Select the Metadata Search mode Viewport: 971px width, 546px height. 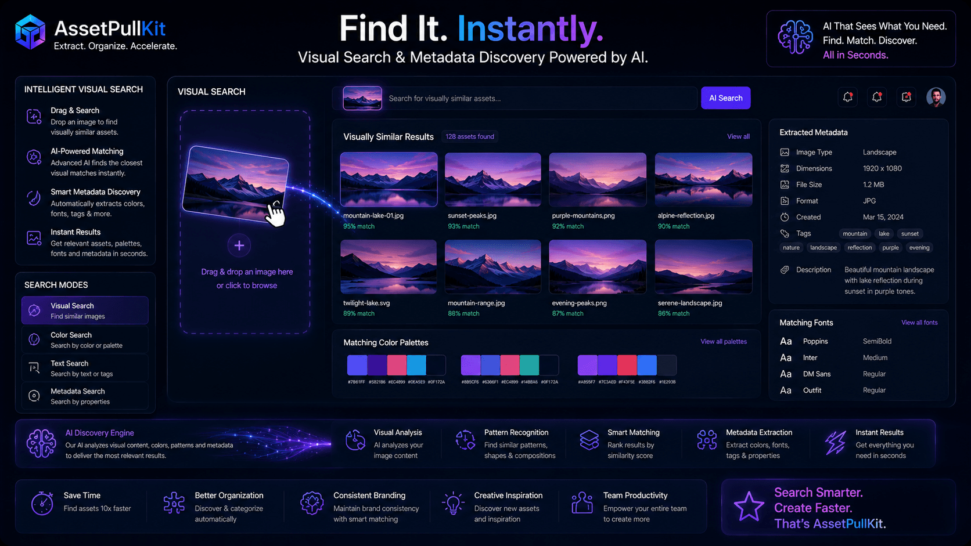[x=85, y=396]
